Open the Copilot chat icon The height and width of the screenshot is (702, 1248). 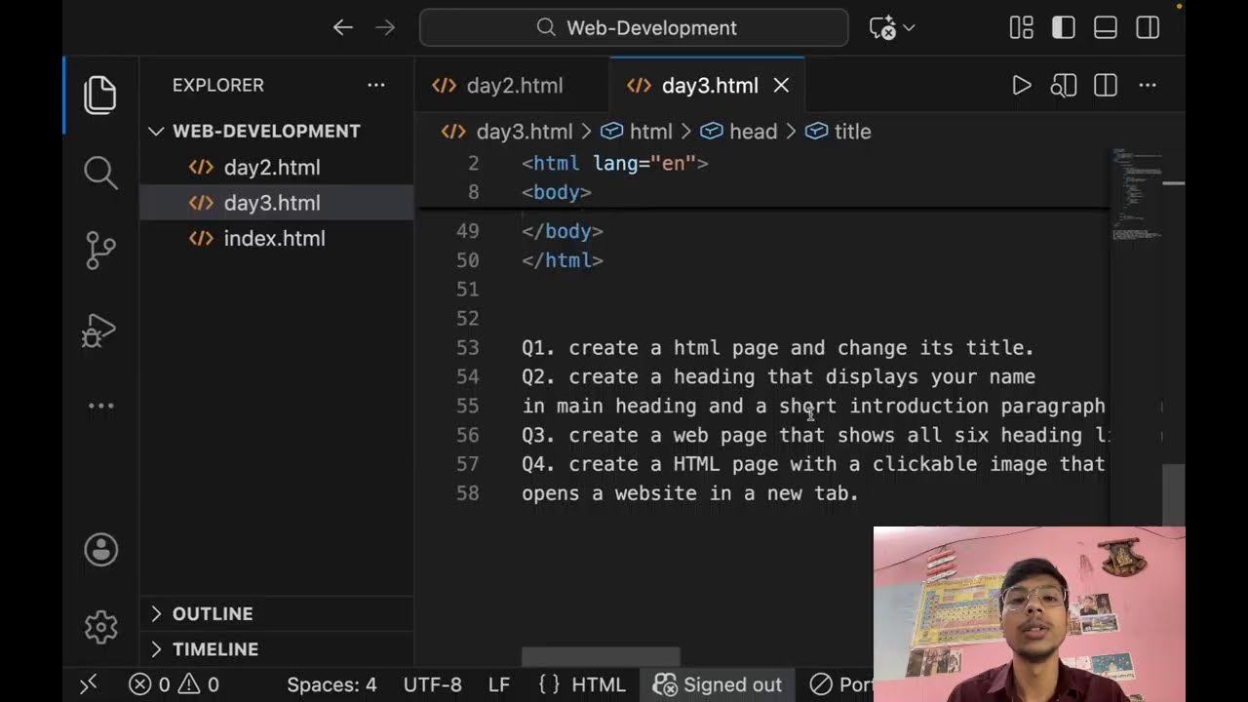882,27
